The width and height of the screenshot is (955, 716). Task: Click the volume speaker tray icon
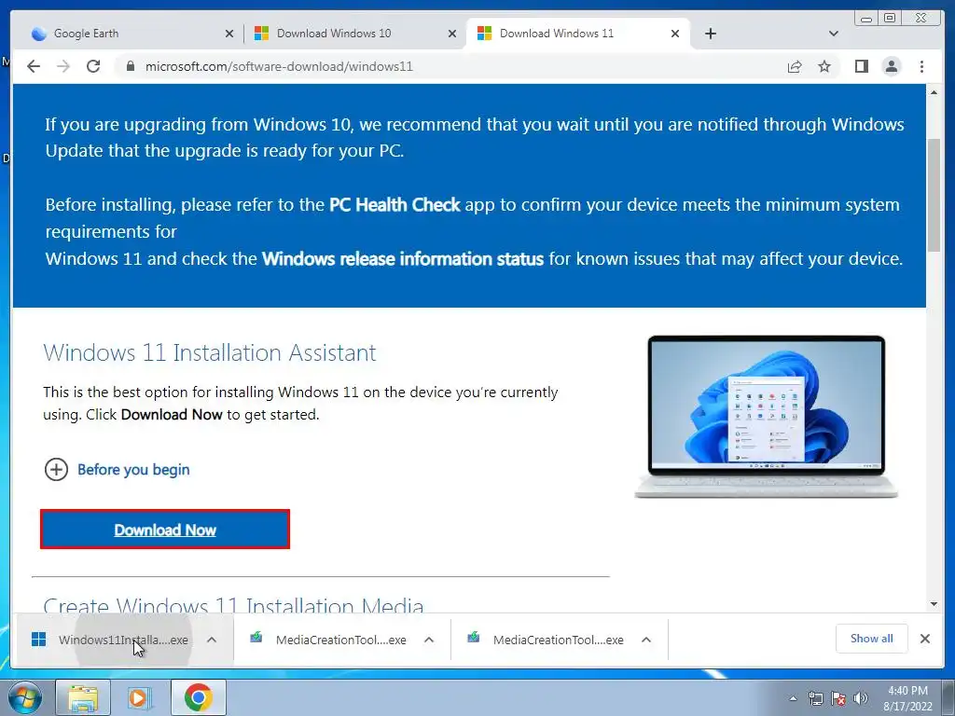click(x=860, y=698)
